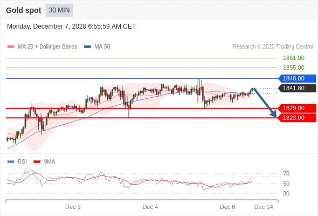Click the blue downward forecast arrow
This screenshot has height=216, width=318.
(x=265, y=103)
